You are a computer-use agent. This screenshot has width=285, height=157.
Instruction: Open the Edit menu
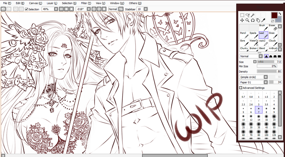[20, 3]
